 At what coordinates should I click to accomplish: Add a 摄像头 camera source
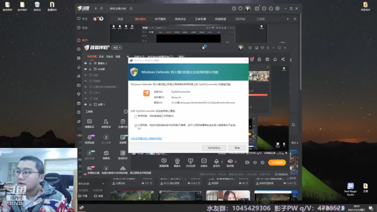pyautogui.click(x=177, y=163)
